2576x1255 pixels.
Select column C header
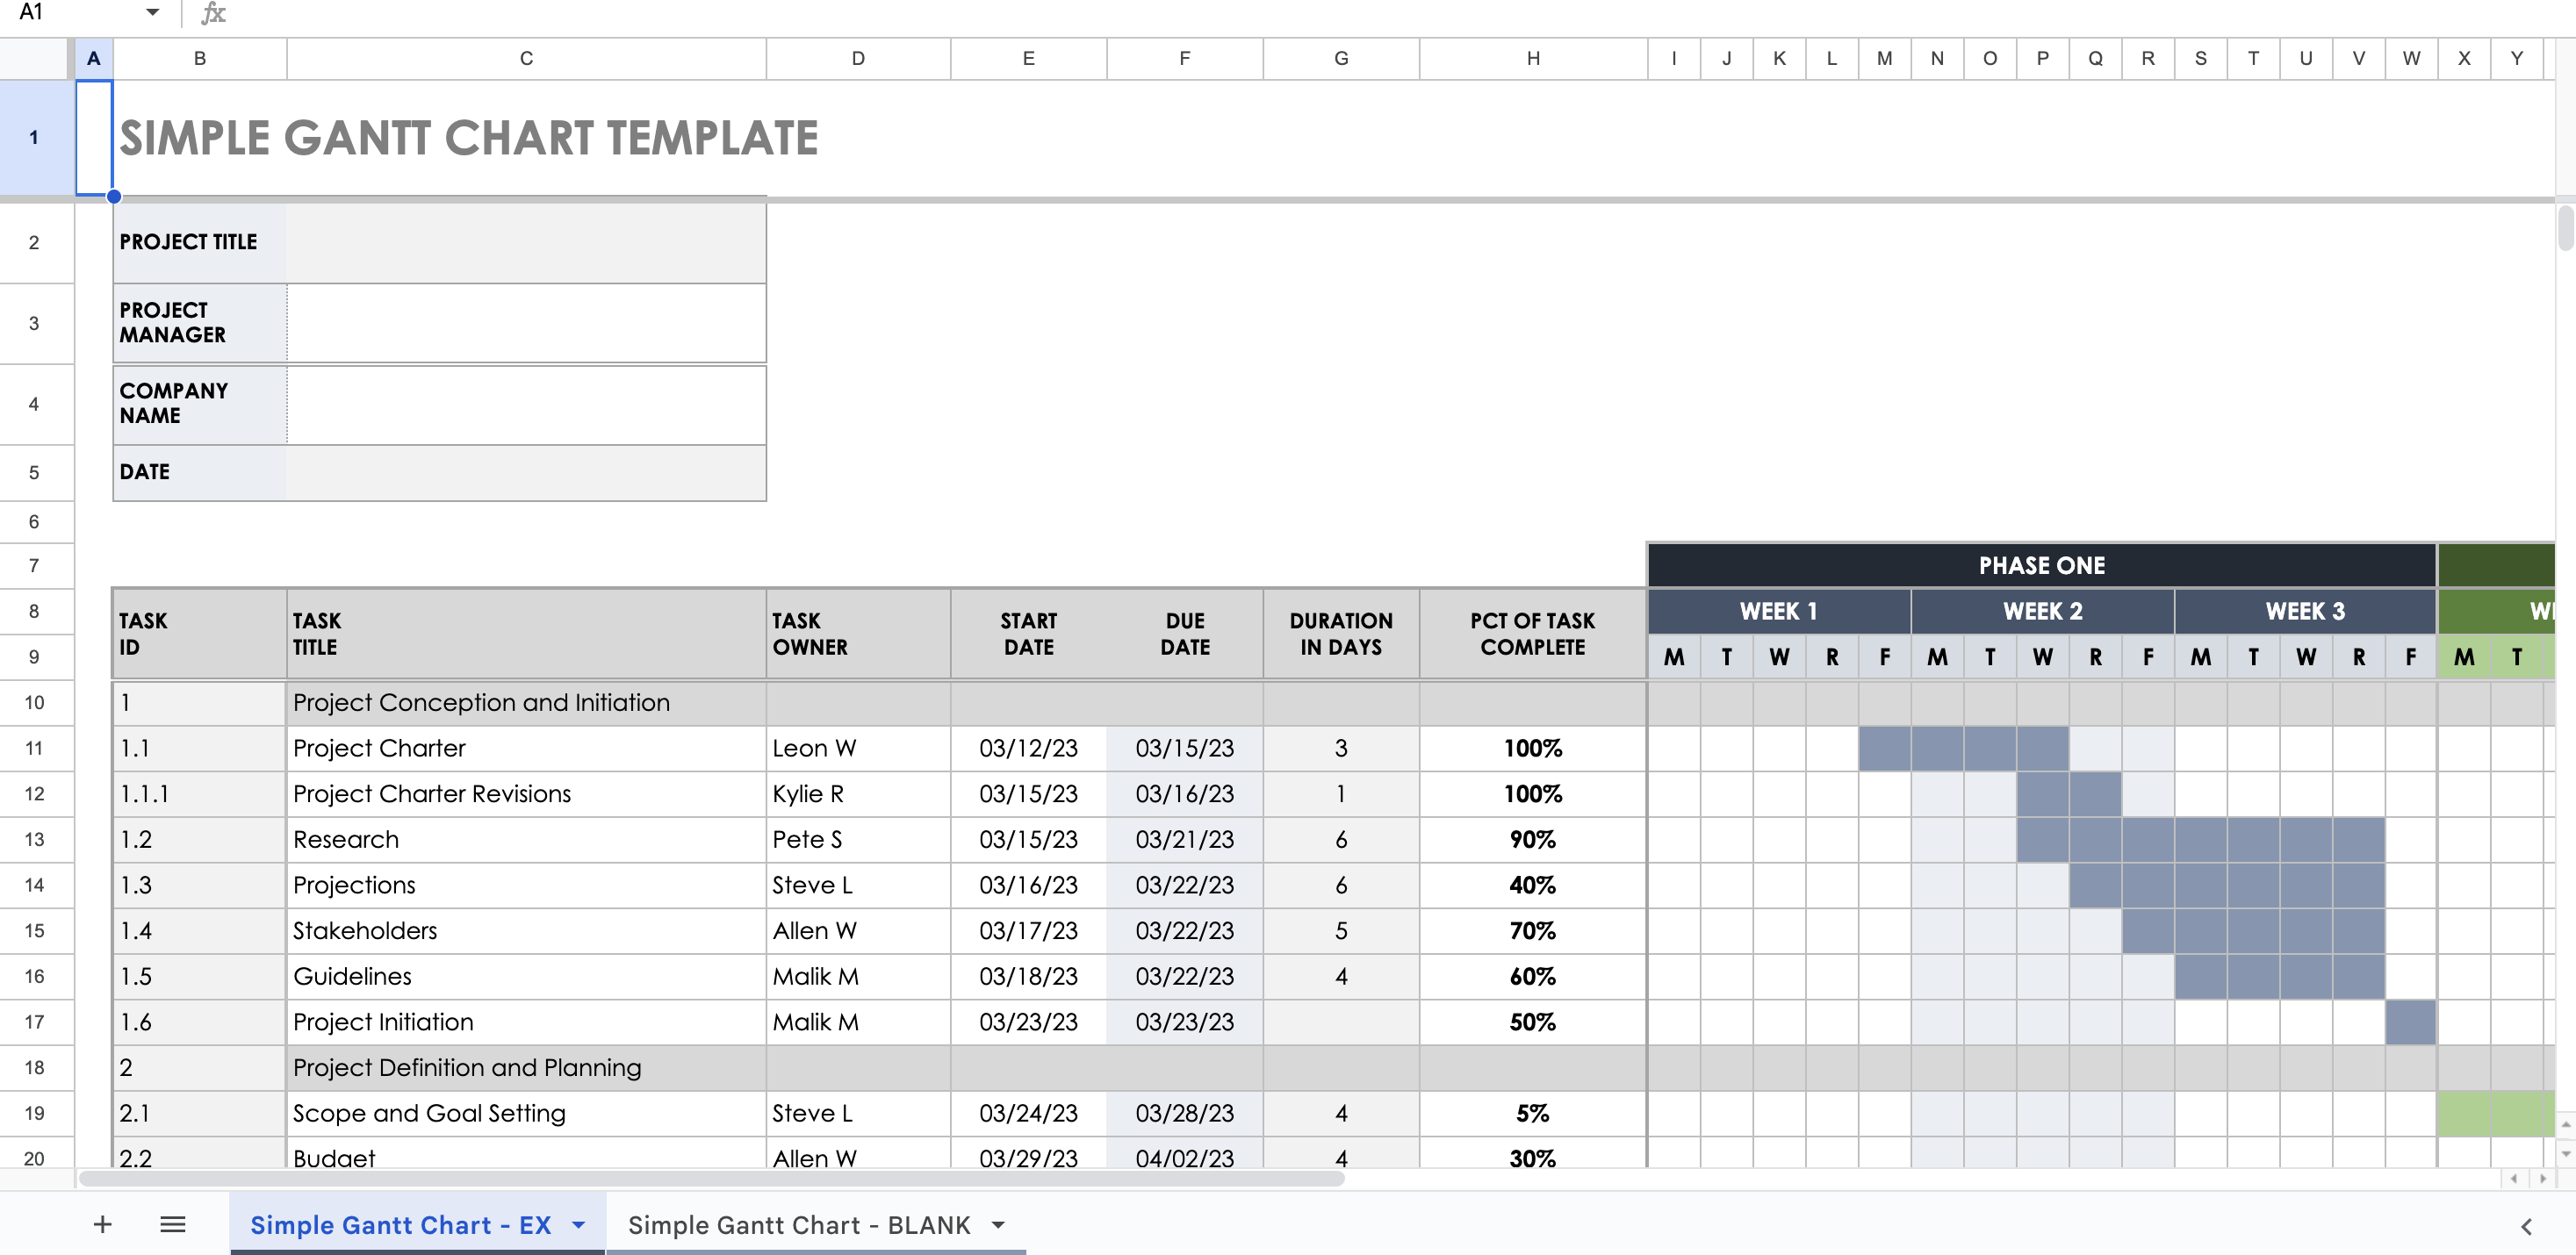coord(526,59)
